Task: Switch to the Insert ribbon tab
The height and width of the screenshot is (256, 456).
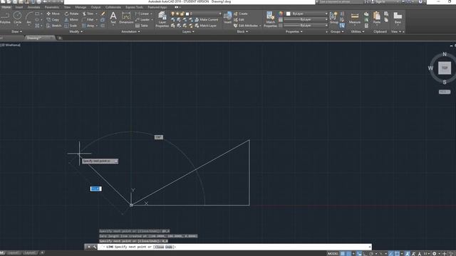Action: [x=19, y=7]
